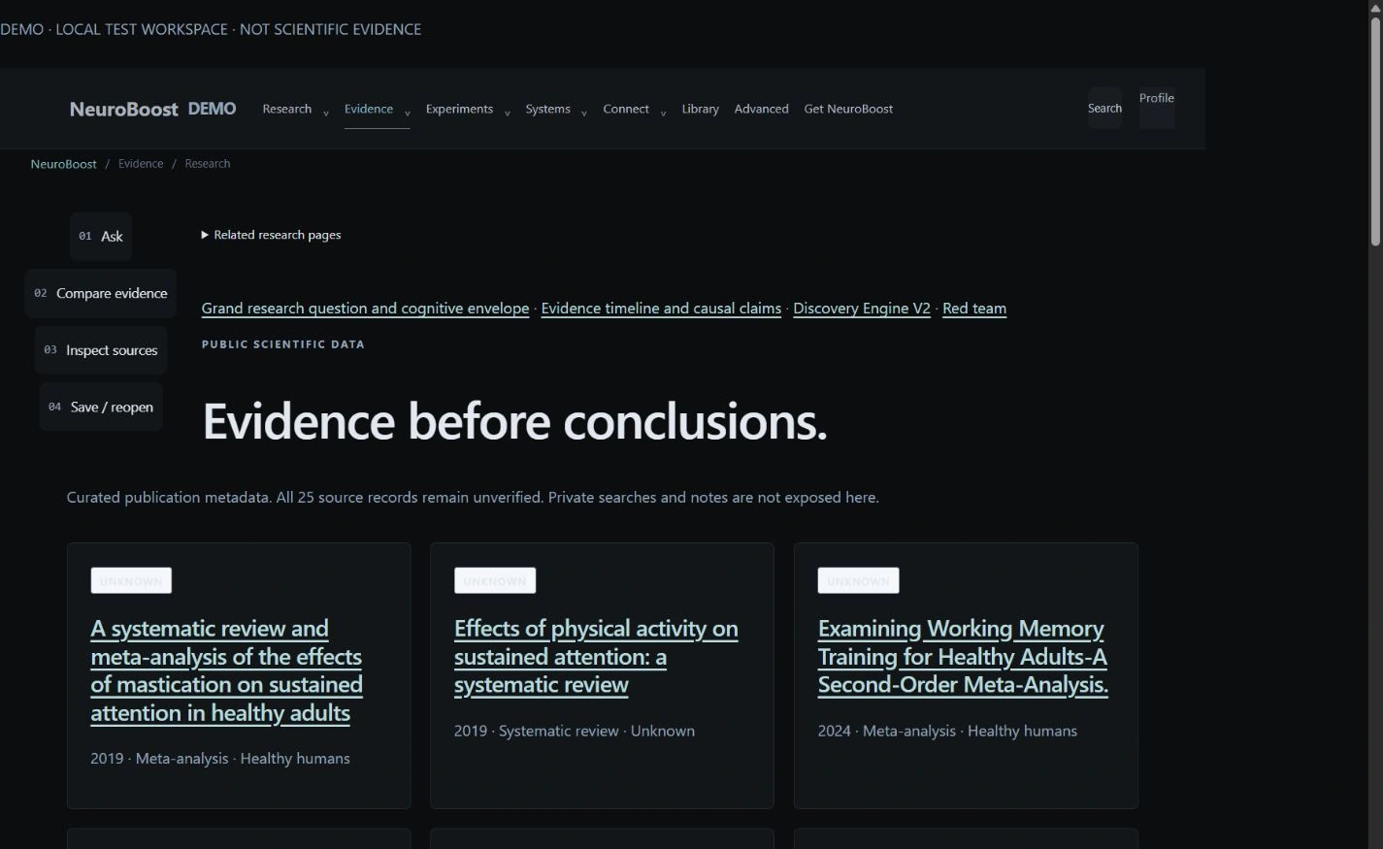Go to NeuroBoost breadcrumb link
The height and width of the screenshot is (849, 1383).
pyautogui.click(x=63, y=164)
